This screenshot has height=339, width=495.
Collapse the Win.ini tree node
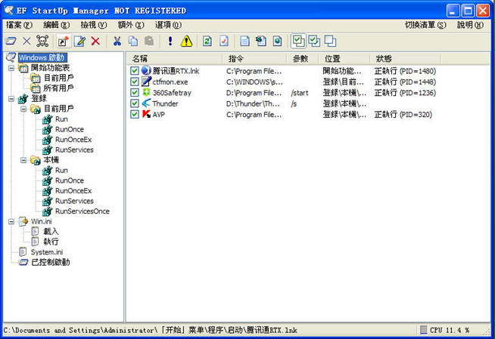[x=11, y=221]
